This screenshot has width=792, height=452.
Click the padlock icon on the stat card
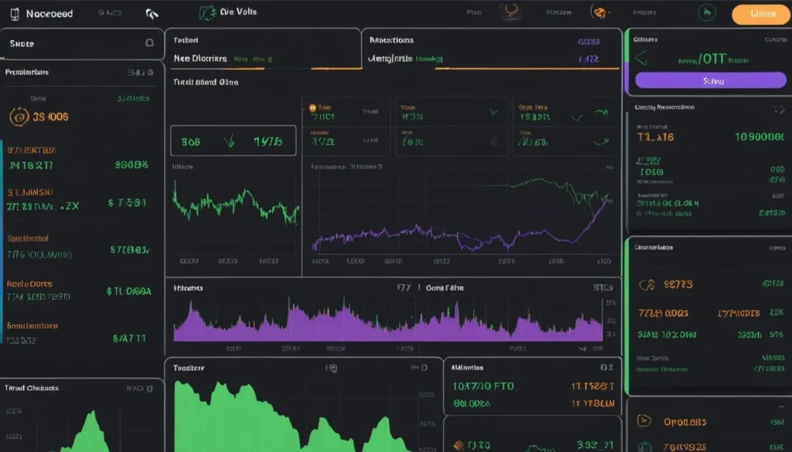coord(494,140)
